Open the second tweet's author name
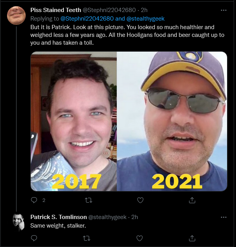Screen dimensions: 236x247 [x=58, y=217]
